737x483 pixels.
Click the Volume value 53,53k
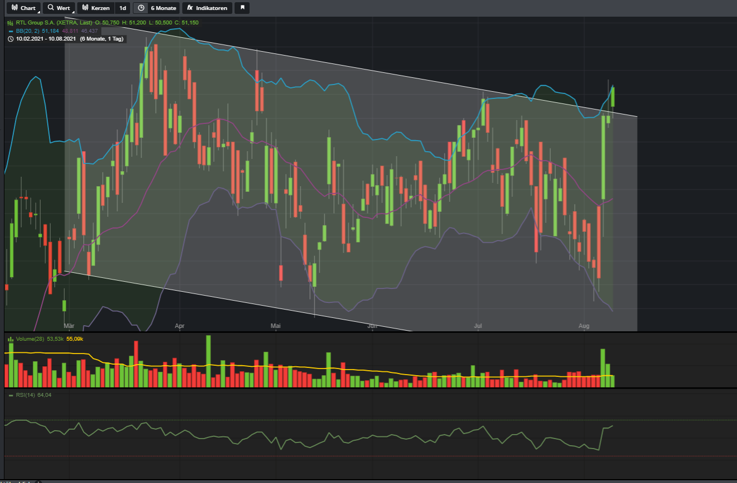point(56,338)
